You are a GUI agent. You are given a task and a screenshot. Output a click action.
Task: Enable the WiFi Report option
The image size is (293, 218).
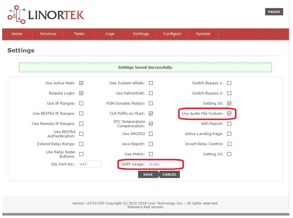(x=229, y=123)
